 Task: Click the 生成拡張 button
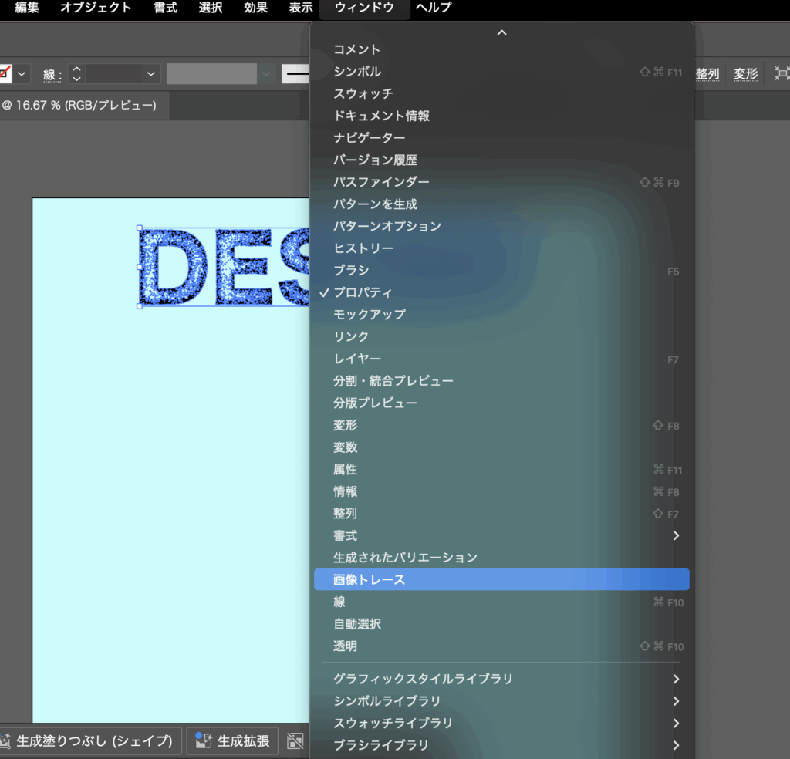(x=232, y=741)
